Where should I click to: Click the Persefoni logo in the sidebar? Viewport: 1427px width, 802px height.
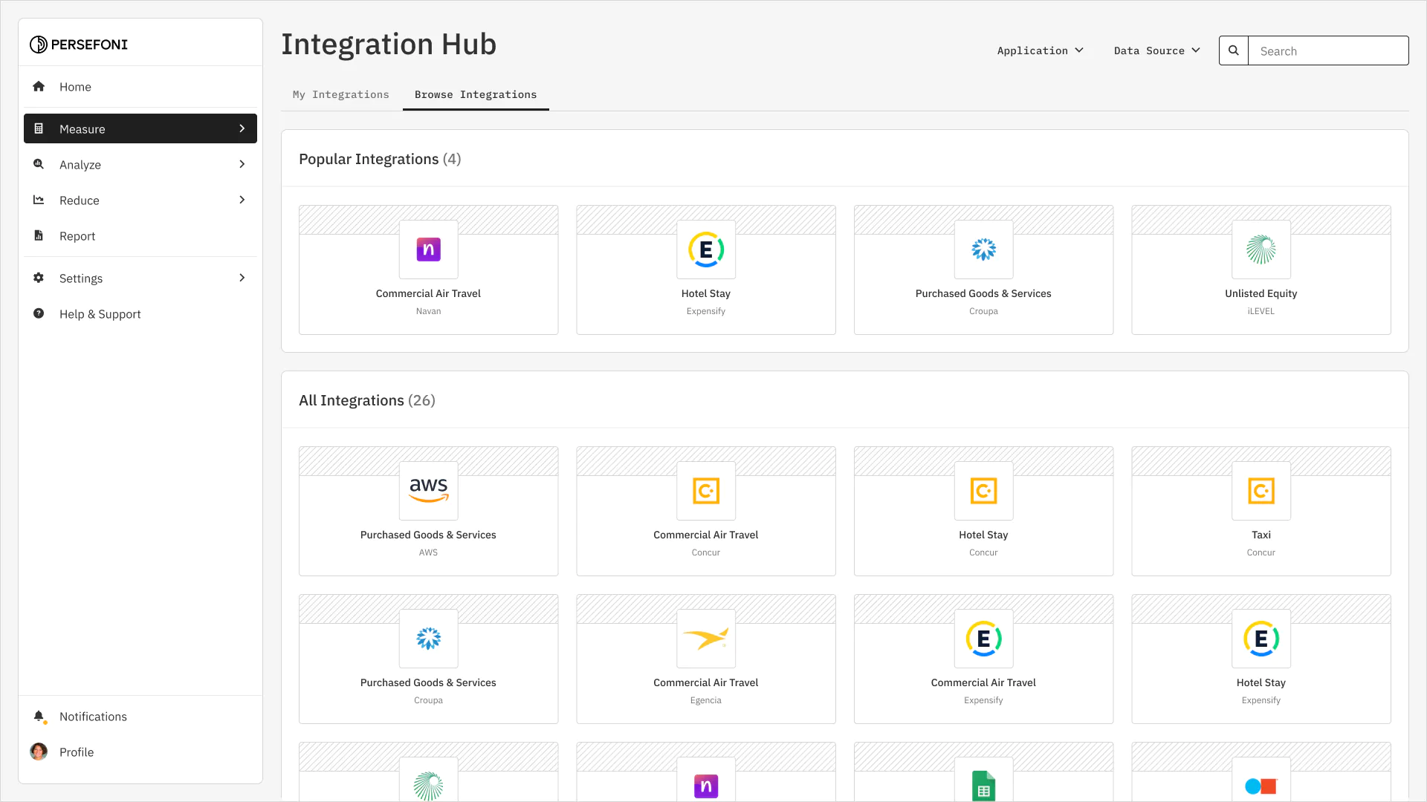pyautogui.click(x=78, y=44)
